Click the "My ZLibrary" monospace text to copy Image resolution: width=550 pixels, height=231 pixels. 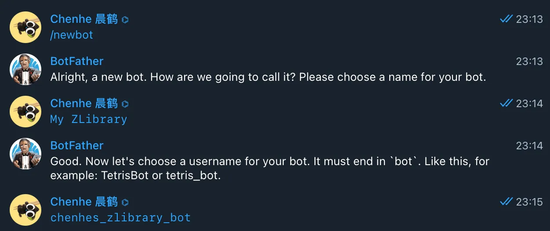pyautogui.click(x=89, y=119)
